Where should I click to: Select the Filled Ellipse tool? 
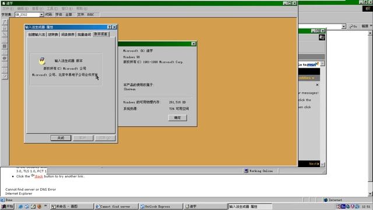[x=5, y=58]
